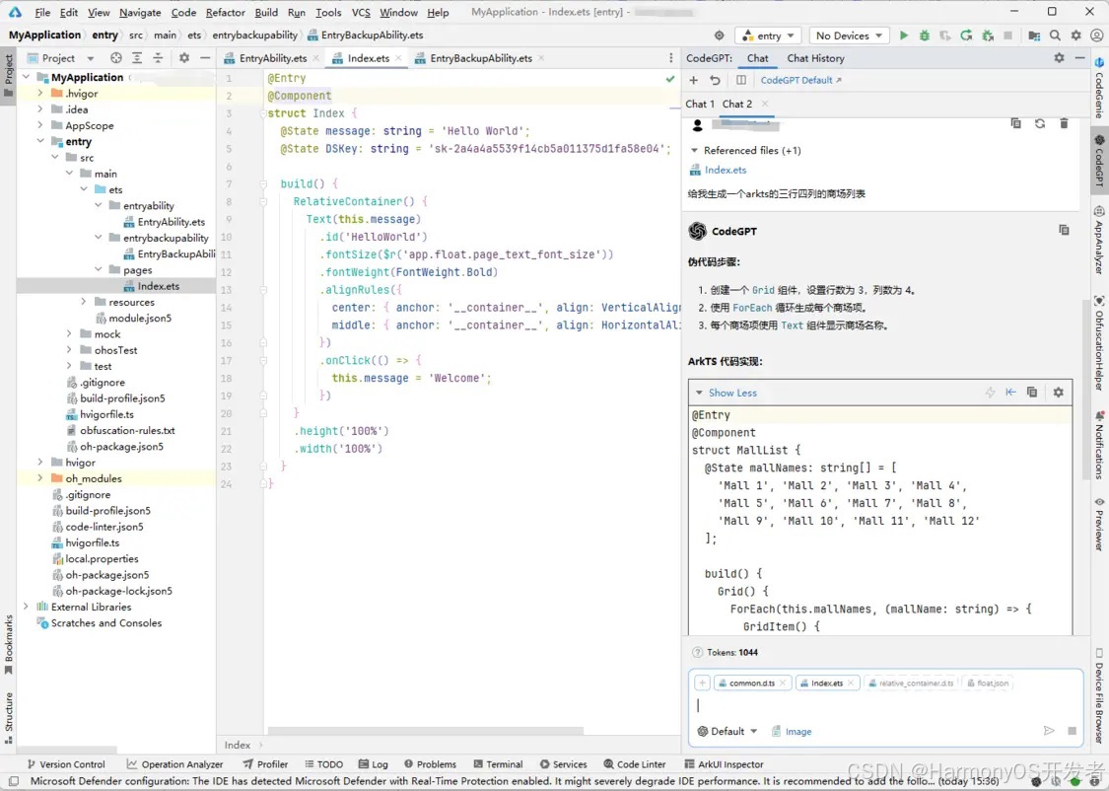Switch to Chat 1 tab

700,104
